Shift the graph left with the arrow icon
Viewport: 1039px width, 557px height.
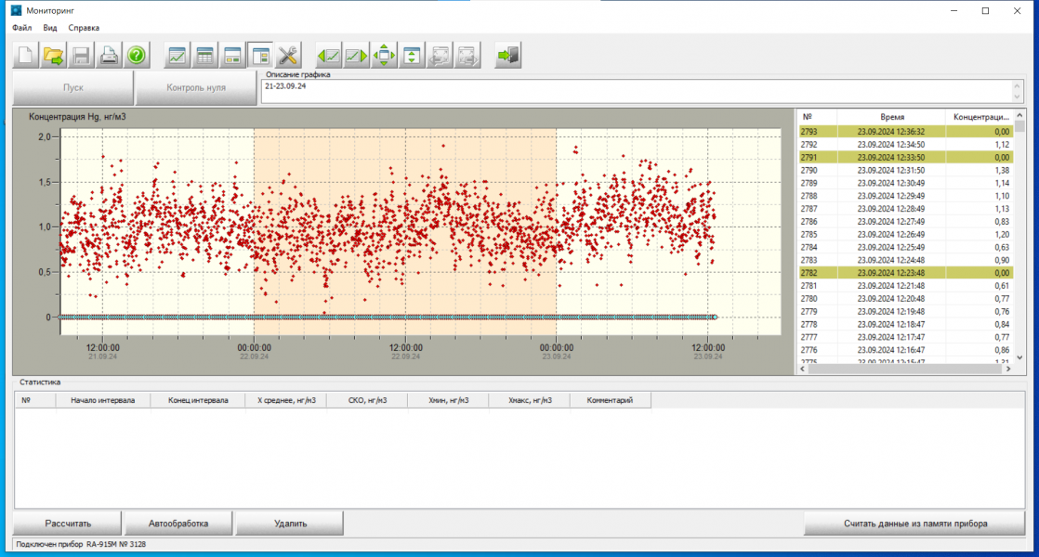click(328, 56)
